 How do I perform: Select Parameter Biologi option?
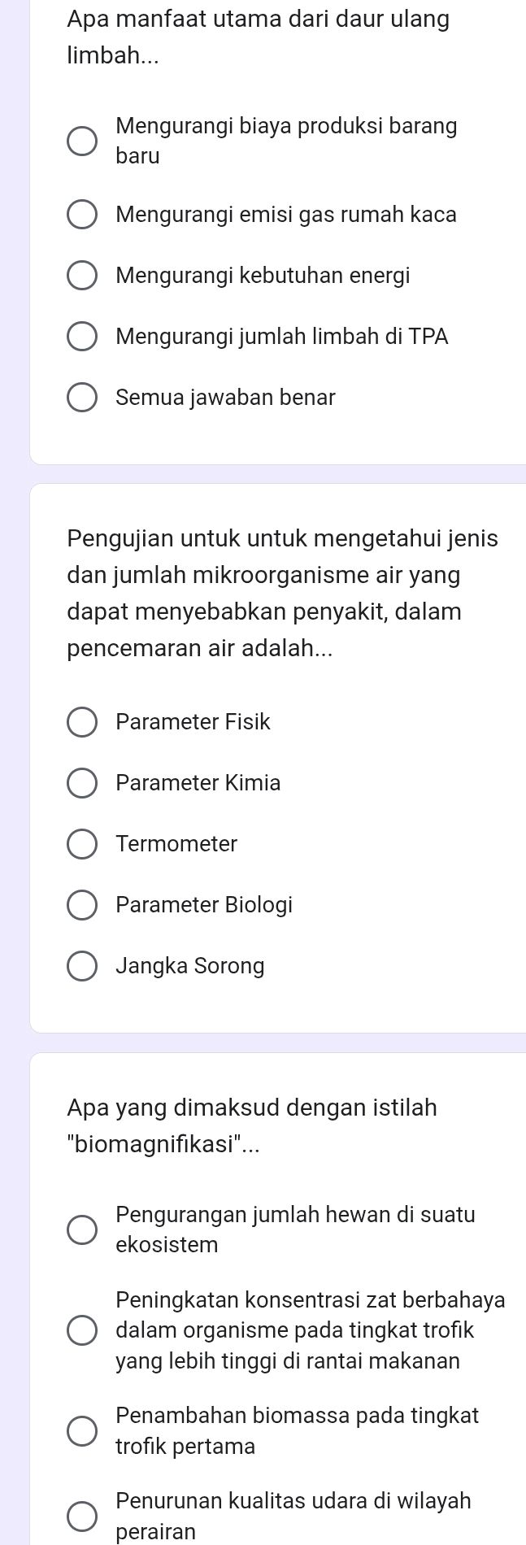coord(82,905)
